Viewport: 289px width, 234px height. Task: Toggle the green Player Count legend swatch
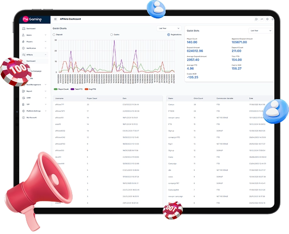coord(56,89)
